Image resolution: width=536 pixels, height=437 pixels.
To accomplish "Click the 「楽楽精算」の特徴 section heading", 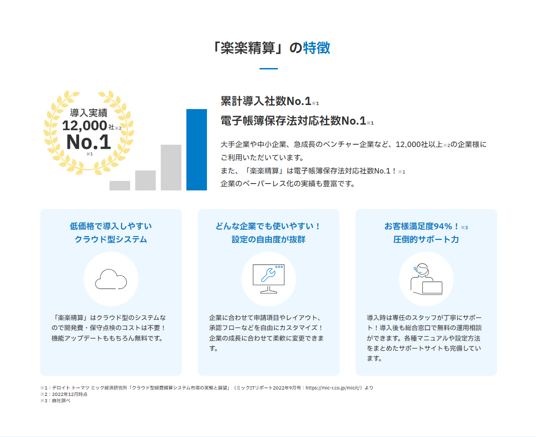I will [271, 48].
